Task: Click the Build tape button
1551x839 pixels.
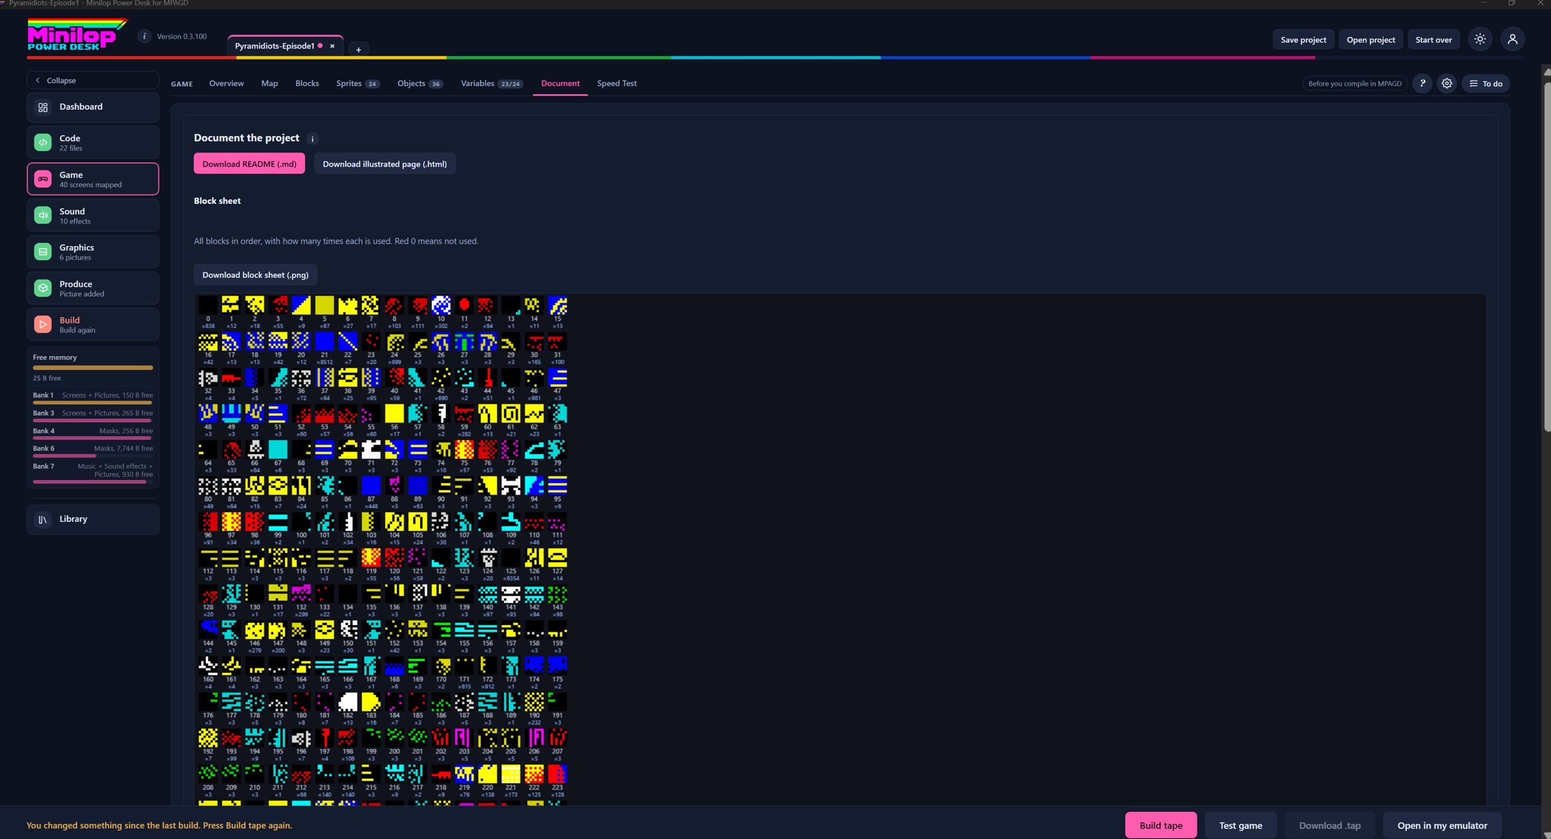Action: pyautogui.click(x=1161, y=825)
